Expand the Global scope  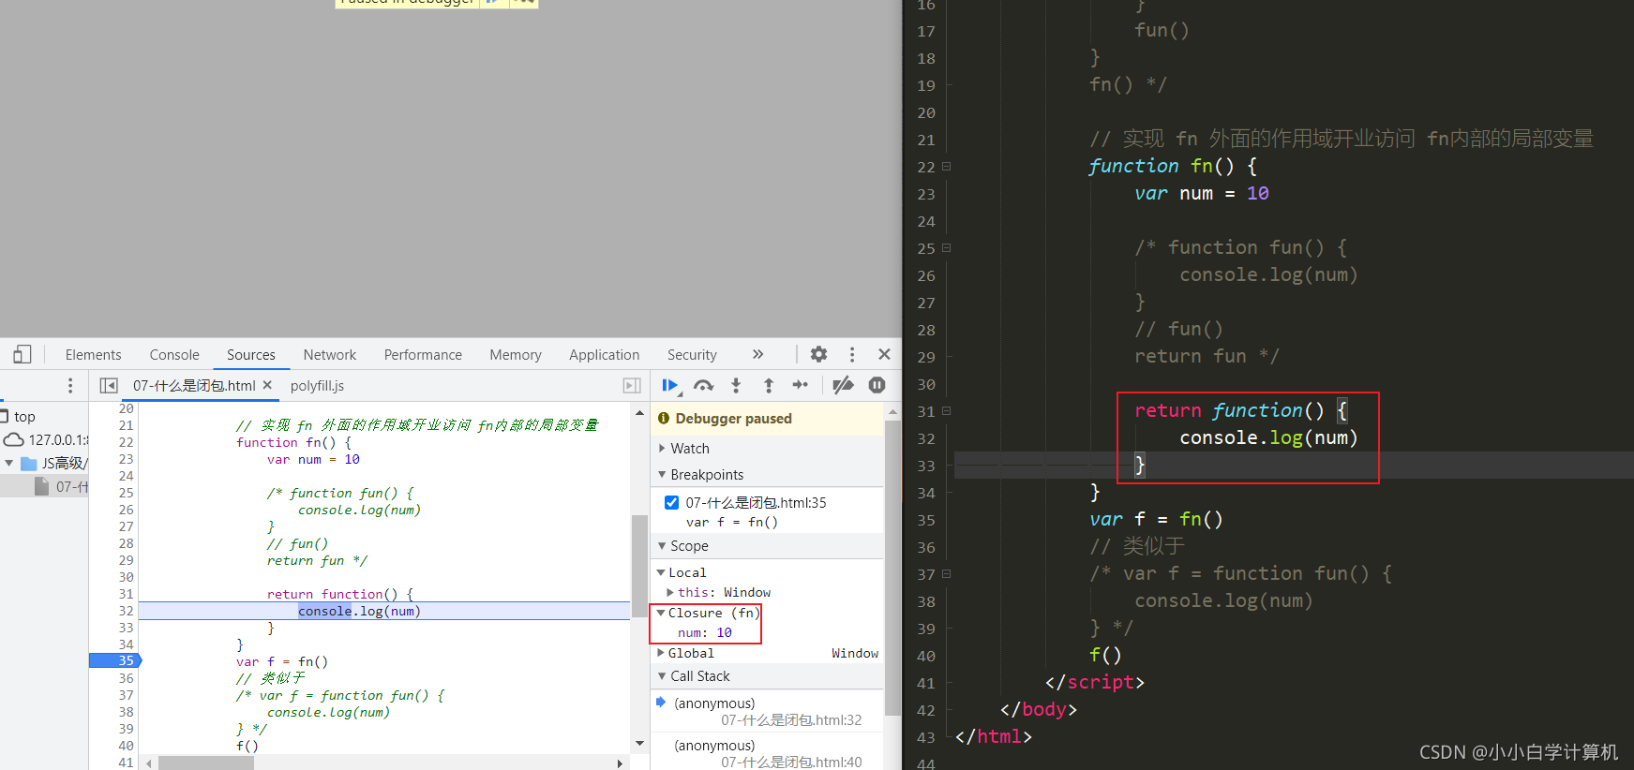click(661, 653)
